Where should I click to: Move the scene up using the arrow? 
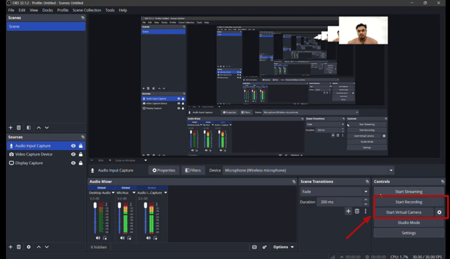39,128
